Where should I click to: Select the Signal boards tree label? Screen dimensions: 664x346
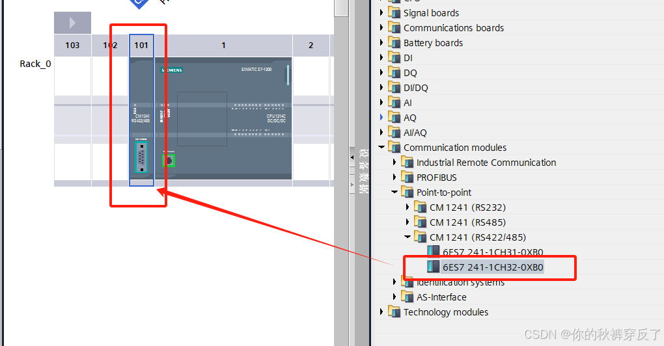pos(431,13)
